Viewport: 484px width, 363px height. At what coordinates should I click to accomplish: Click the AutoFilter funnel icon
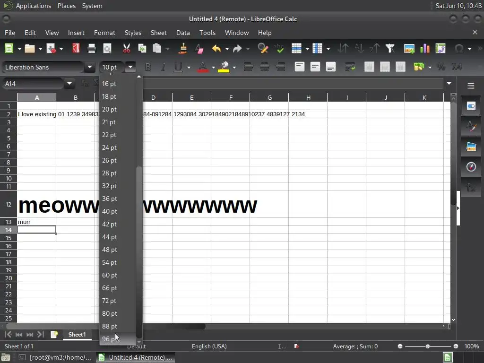coord(390,49)
